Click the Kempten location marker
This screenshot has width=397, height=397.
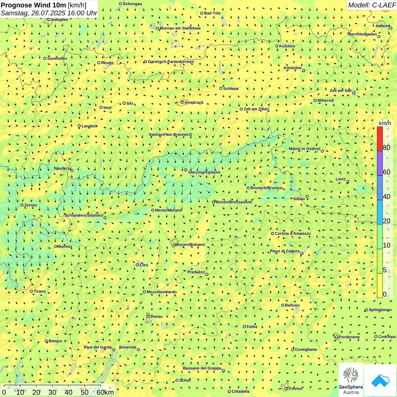[x=49, y=20]
